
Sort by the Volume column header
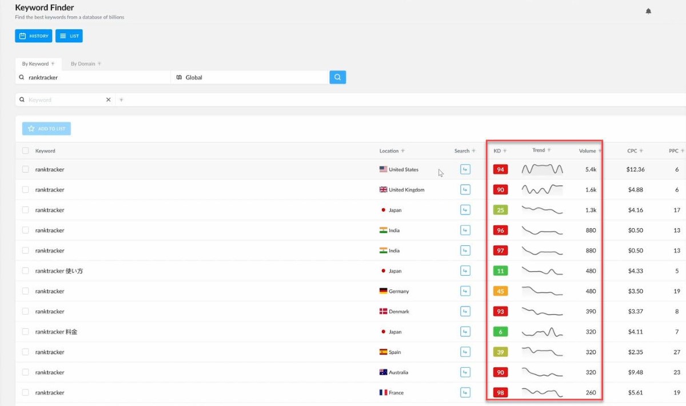click(590, 151)
